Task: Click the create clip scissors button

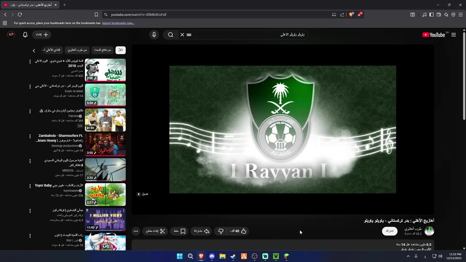Action: [x=155, y=231]
